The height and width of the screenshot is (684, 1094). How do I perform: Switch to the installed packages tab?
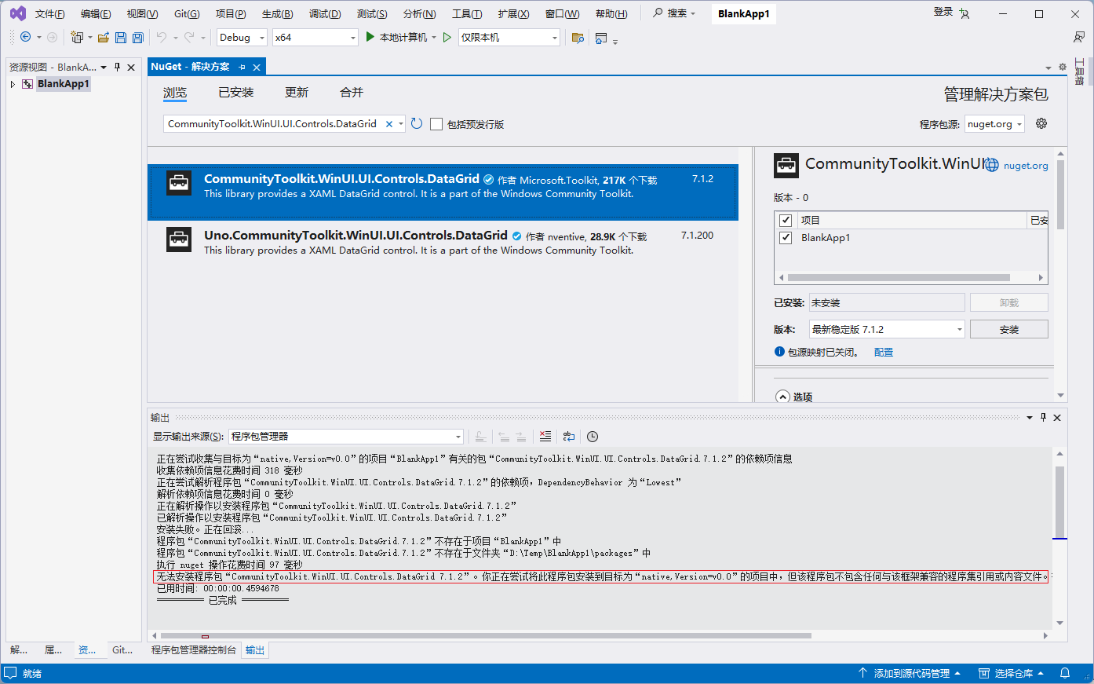tap(236, 93)
